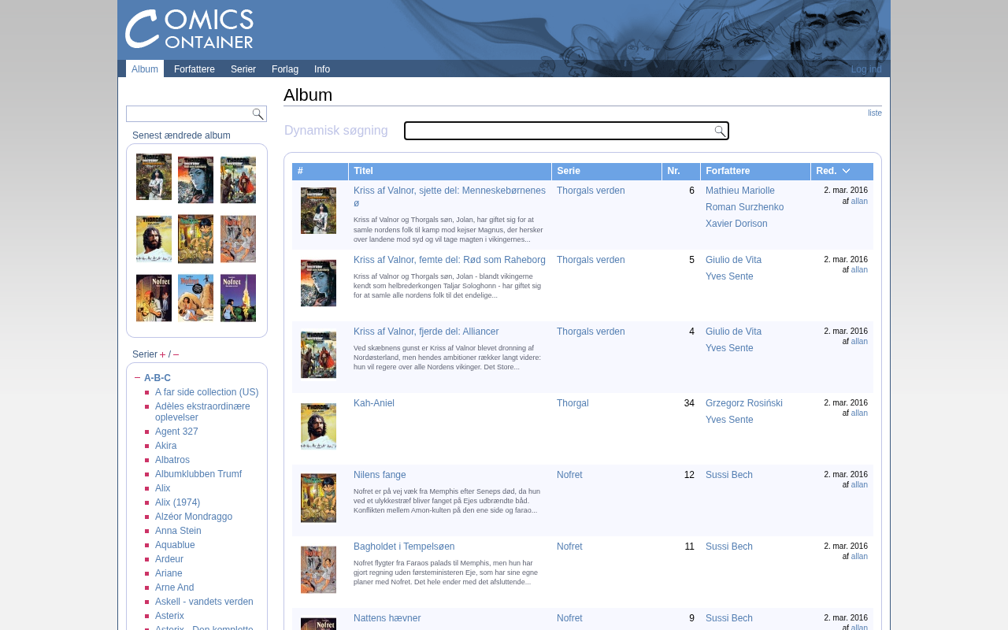The width and height of the screenshot is (1008, 630).
Task: Select Akira in series list
Action: (x=166, y=446)
